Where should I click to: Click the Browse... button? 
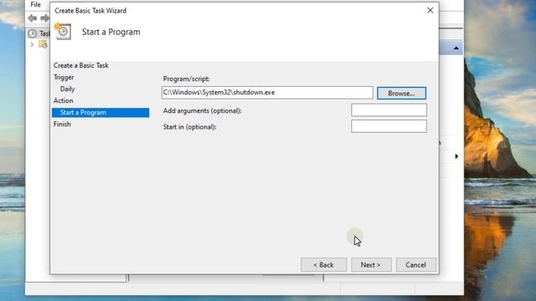401,93
